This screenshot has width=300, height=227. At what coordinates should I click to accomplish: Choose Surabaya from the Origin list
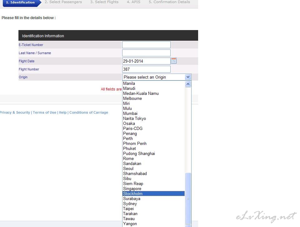pos(154,199)
